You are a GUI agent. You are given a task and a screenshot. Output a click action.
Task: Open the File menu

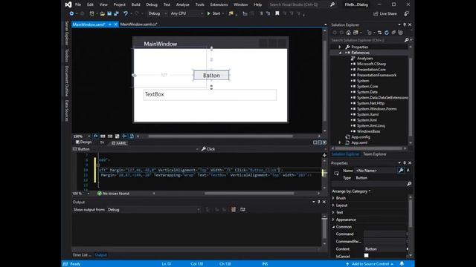(78, 4)
